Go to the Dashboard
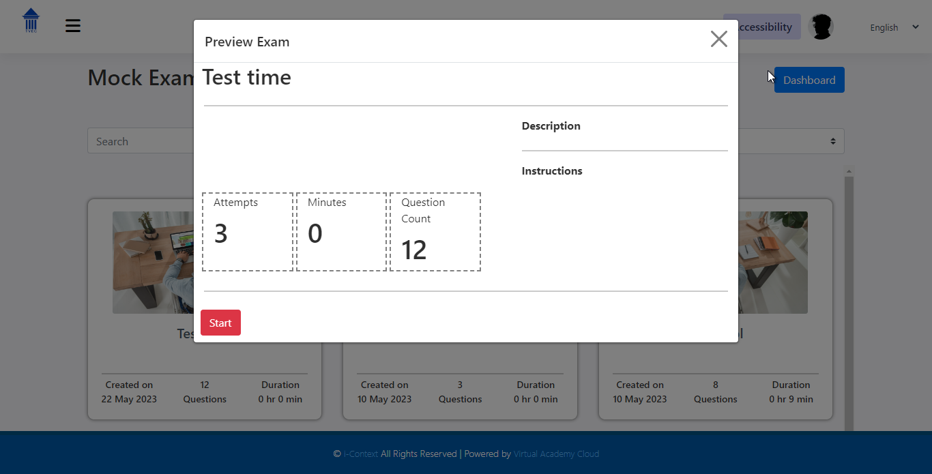Screen dimensions: 932x474 point(809,80)
